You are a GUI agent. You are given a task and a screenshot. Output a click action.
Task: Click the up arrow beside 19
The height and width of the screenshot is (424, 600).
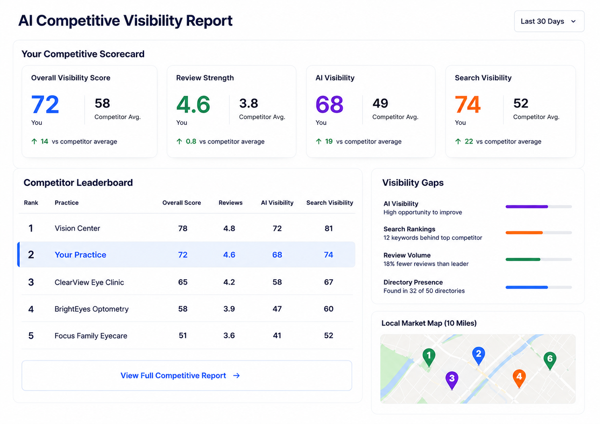pyautogui.click(x=318, y=142)
